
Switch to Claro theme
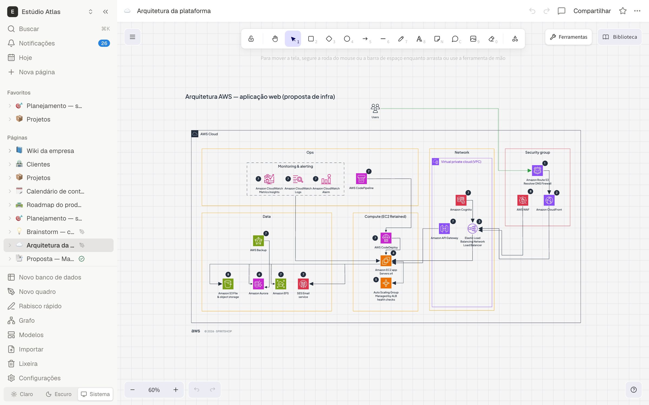22,394
